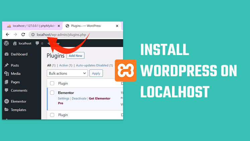Tick the Elementor plugin checkbox
The width and height of the screenshot is (250, 141).
coord(52,93)
